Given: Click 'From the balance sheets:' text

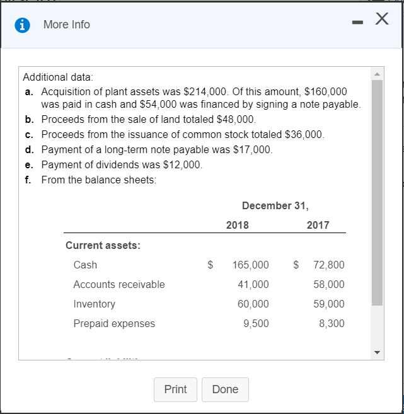Looking at the screenshot, I should [x=99, y=180].
